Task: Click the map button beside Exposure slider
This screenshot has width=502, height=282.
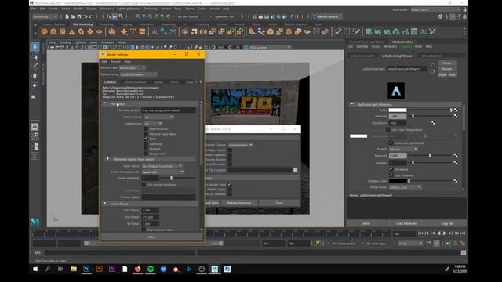Action: coord(456,155)
